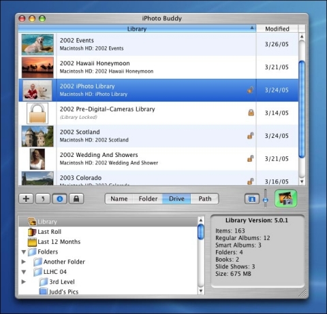Viewport: 327px width, 314px height.
Task: Click the plus add library button
Action: coord(26,199)
